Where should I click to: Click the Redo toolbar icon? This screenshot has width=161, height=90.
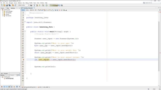click(15, 5)
